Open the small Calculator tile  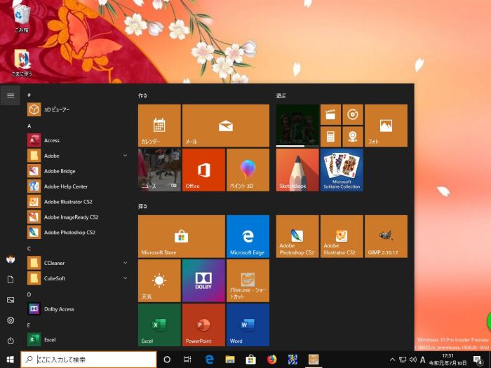point(330,137)
